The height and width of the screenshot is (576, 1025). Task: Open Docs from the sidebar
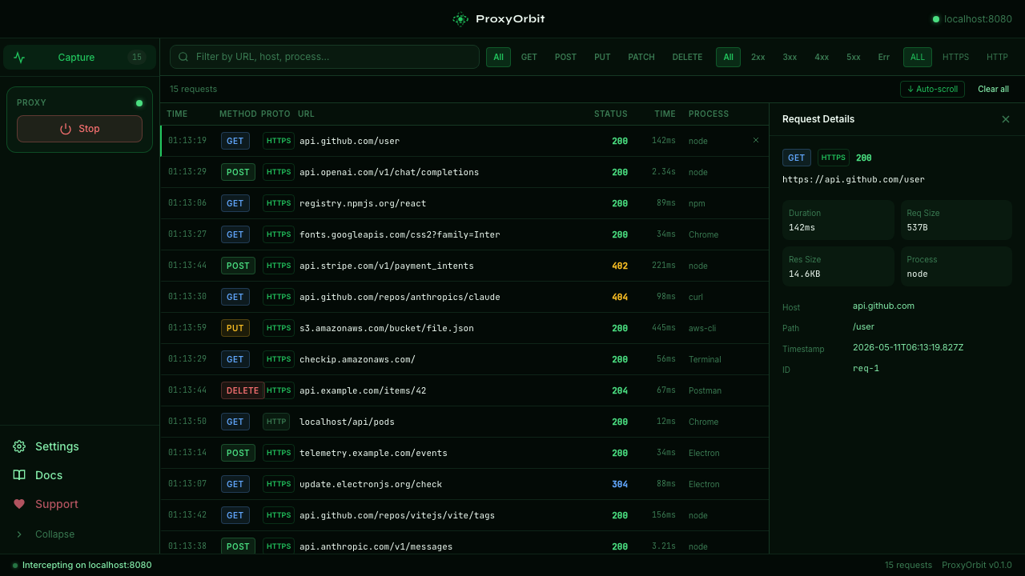(x=79, y=475)
